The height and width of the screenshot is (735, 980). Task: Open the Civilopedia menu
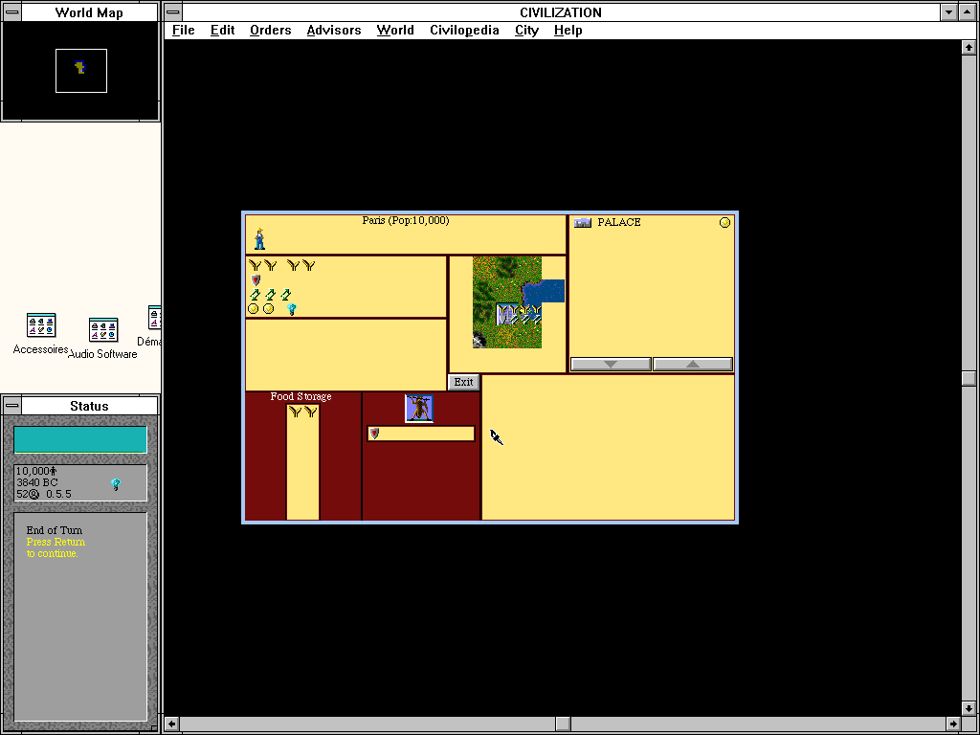464,30
